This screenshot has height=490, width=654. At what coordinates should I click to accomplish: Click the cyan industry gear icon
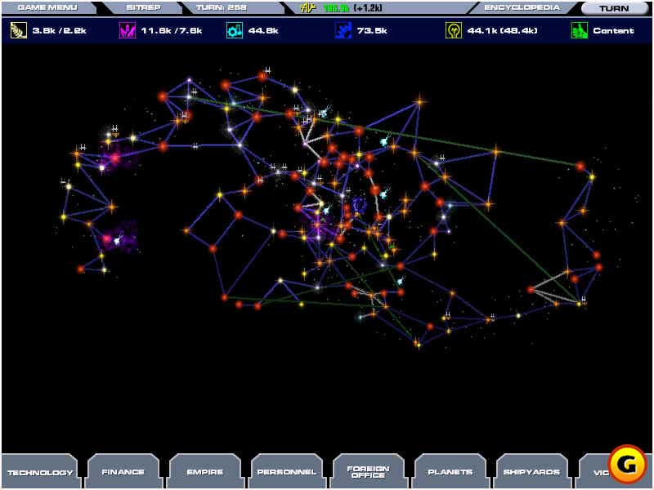tap(235, 31)
